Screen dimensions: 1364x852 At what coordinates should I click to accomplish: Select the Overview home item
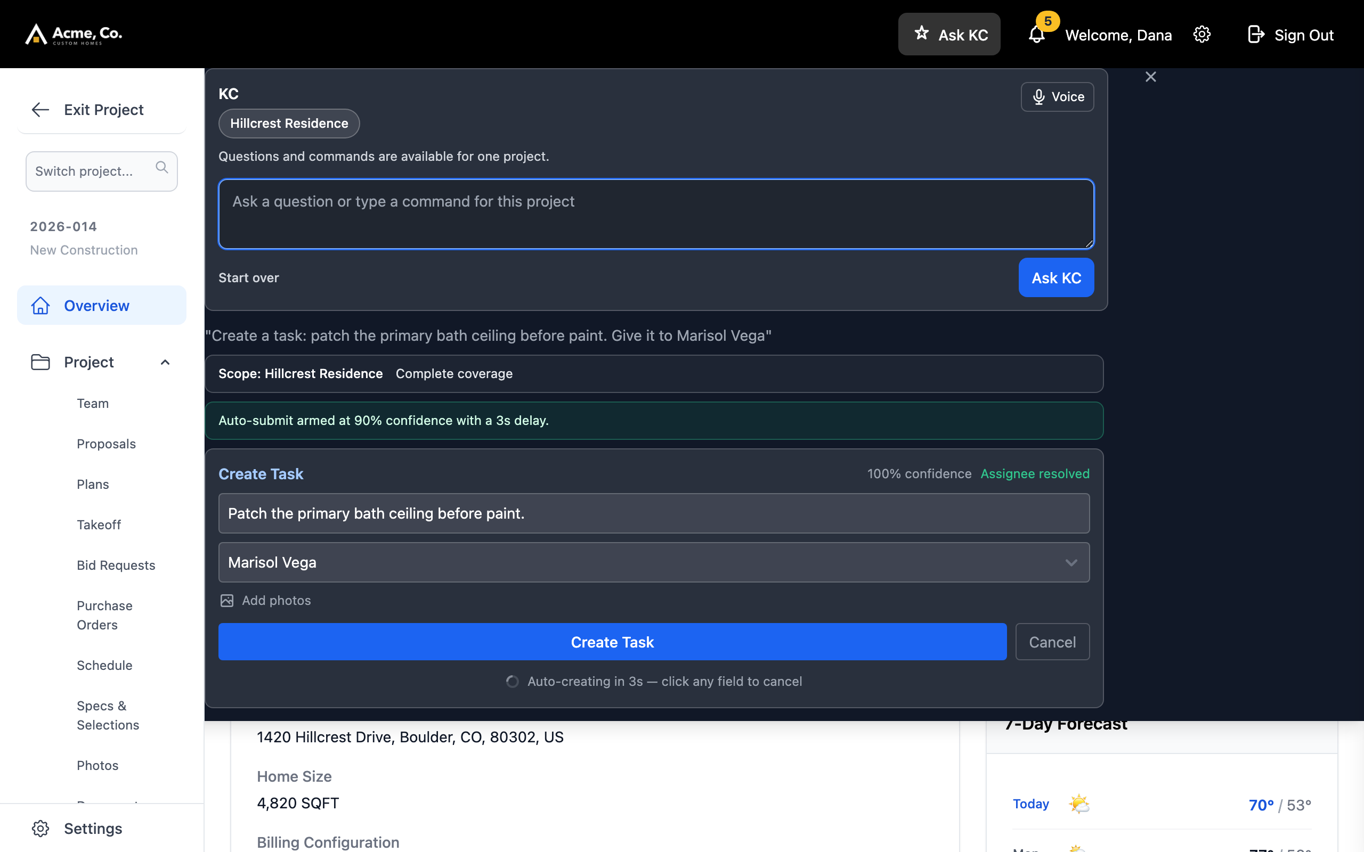click(101, 305)
